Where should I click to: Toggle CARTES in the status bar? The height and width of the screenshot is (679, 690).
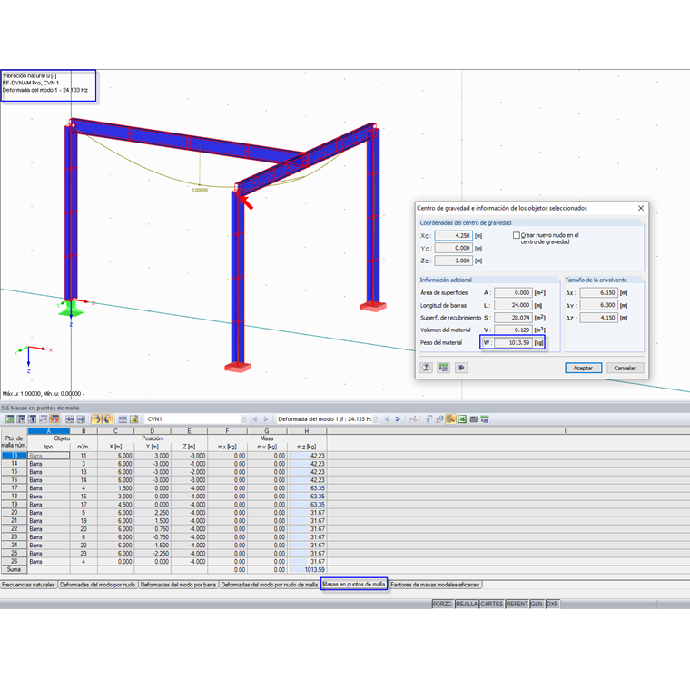coord(491,604)
